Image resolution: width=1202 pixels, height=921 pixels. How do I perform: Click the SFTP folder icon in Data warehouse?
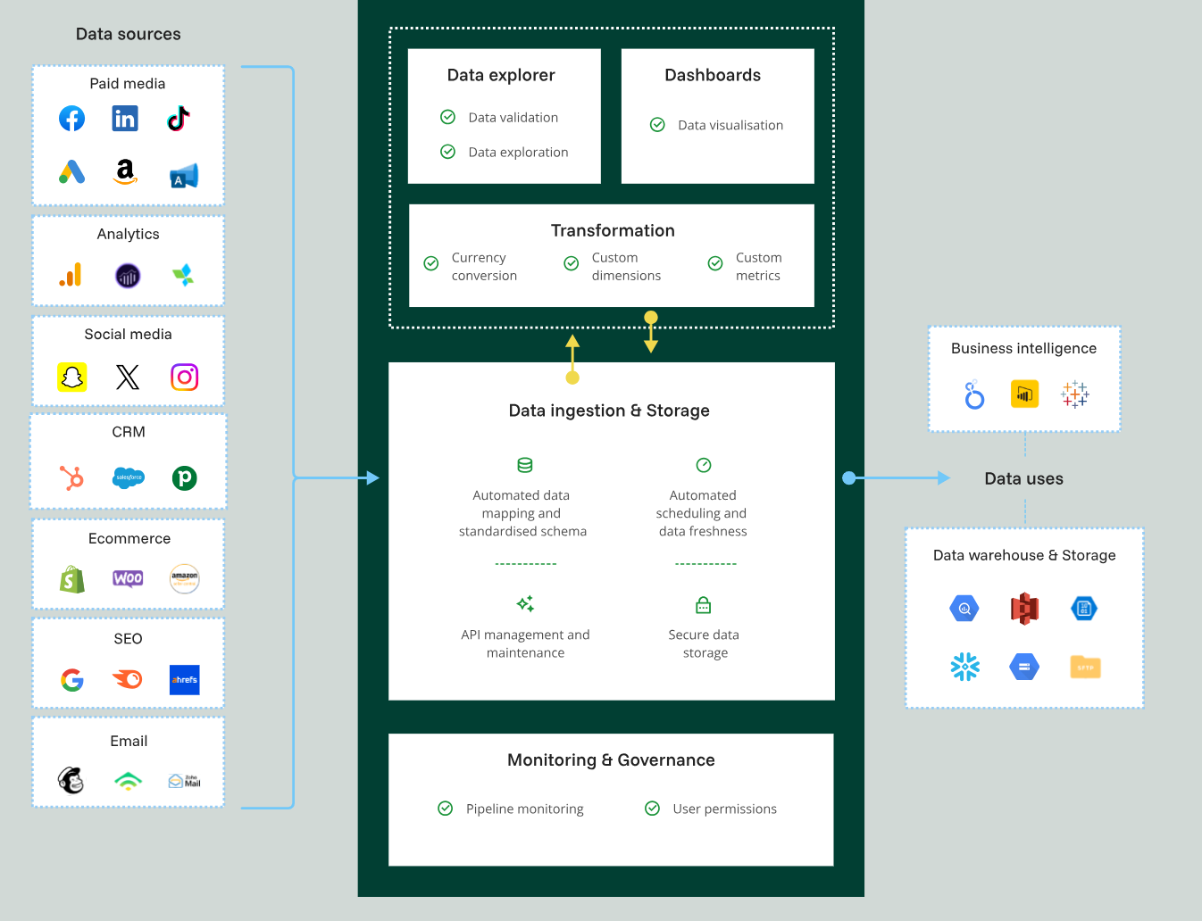[x=1084, y=667]
